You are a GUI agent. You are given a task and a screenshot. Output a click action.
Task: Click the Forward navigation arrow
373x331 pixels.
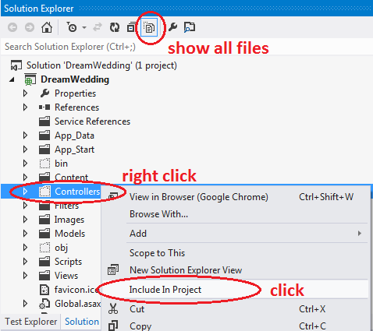30,27
